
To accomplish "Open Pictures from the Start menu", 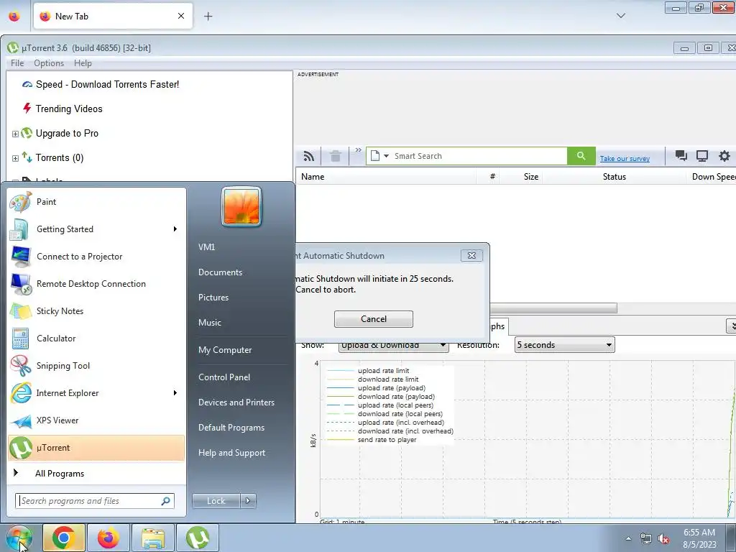I will [x=213, y=298].
